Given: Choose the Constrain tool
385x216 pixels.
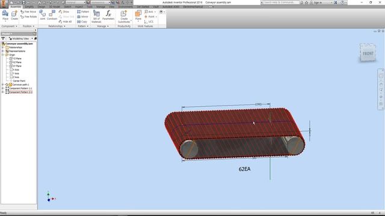Looking at the screenshot, I should 52,15.
